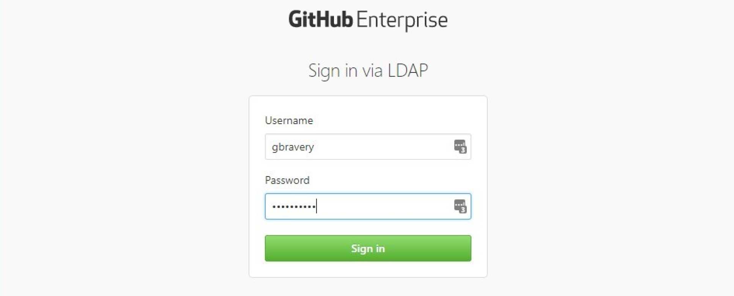
Task: Focus the Password input field
Action: [368, 206]
